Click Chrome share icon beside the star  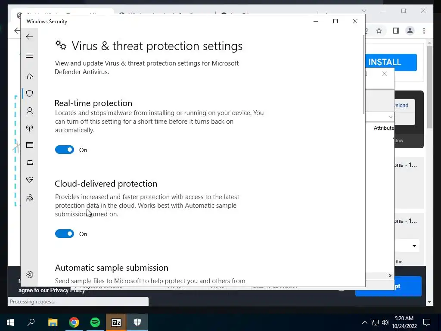(366, 31)
